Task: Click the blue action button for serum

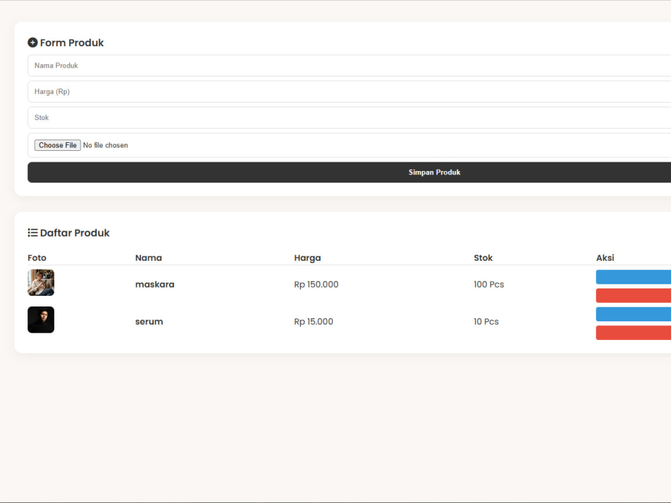Action: (633, 315)
